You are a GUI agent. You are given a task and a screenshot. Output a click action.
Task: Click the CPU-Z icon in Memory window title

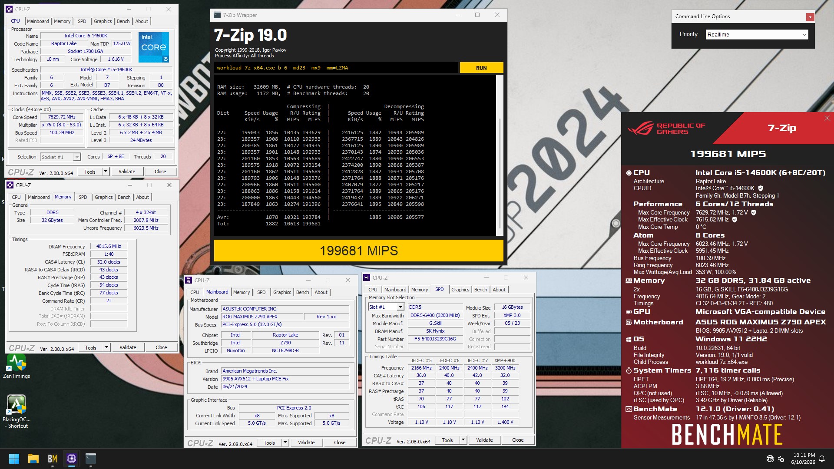click(10, 185)
